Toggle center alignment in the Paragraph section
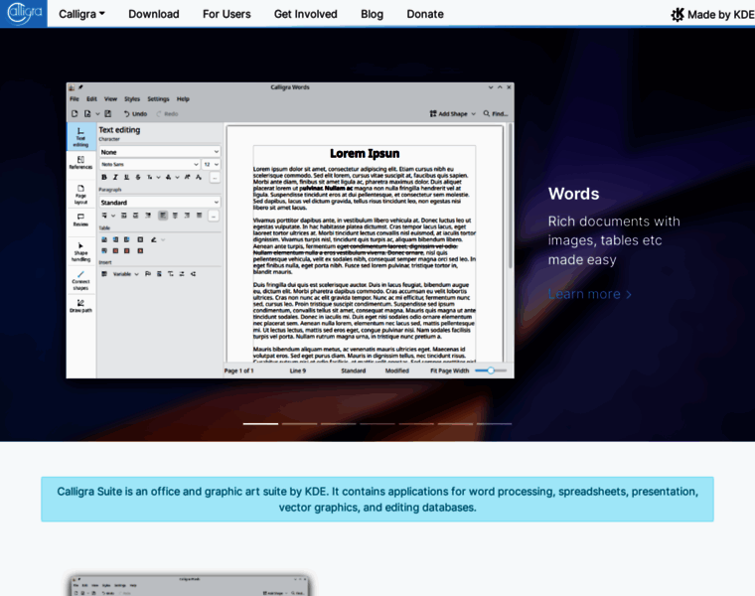The image size is (755, 596). (x=175, y=216)
